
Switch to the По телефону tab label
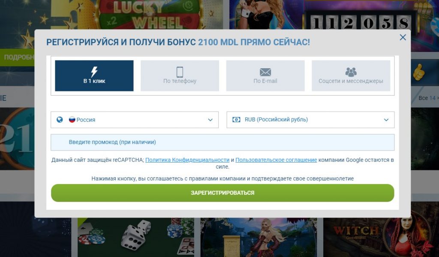click(x=180, y=81)
